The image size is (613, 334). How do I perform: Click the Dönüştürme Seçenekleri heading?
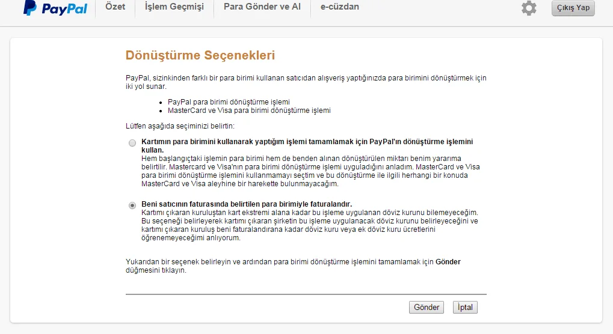tap(200, 55)
